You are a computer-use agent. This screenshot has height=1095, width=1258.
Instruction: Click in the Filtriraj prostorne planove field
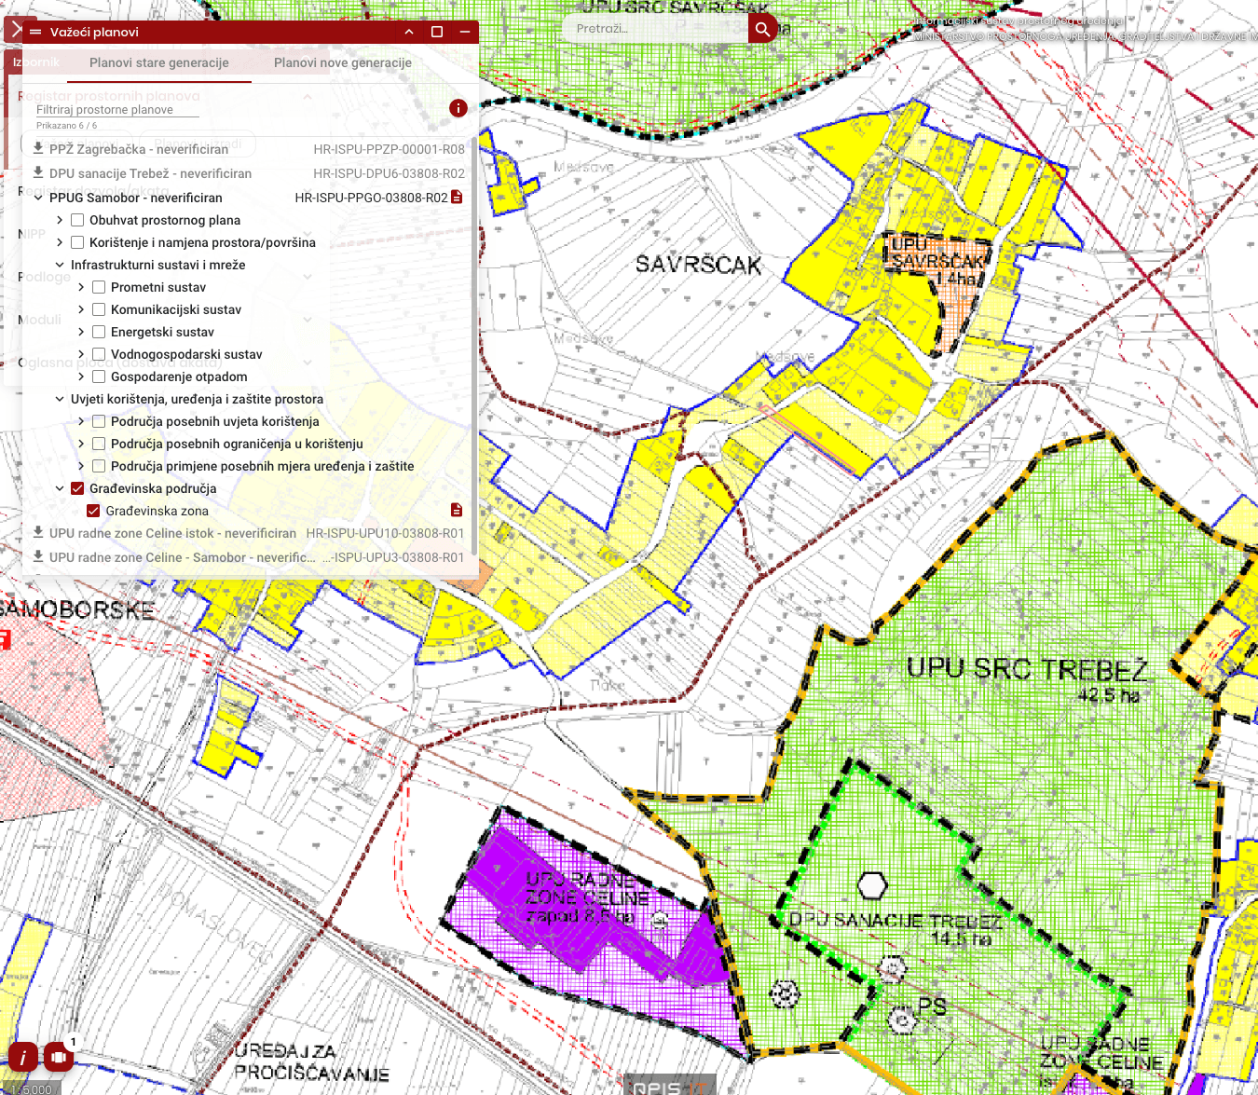tap(117, 109)
